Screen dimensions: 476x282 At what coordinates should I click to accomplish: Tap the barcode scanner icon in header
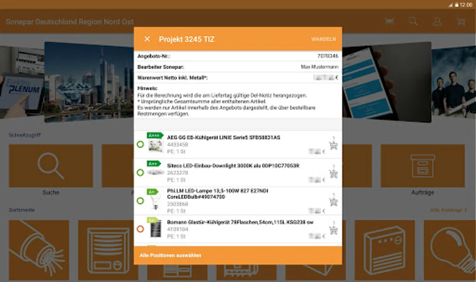point(389,21)
